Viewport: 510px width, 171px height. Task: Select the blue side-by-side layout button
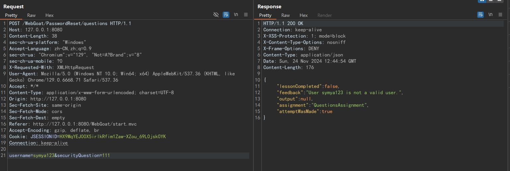[482, 1]
